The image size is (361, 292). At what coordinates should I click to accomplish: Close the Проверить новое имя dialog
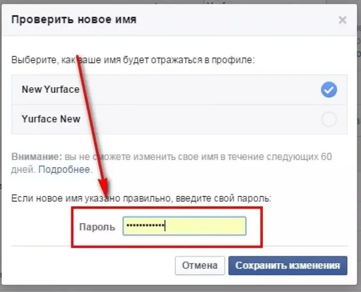tap(343, 20)
